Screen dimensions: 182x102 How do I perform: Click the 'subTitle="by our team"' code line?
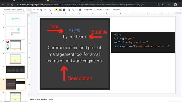[x=131, y=42]
